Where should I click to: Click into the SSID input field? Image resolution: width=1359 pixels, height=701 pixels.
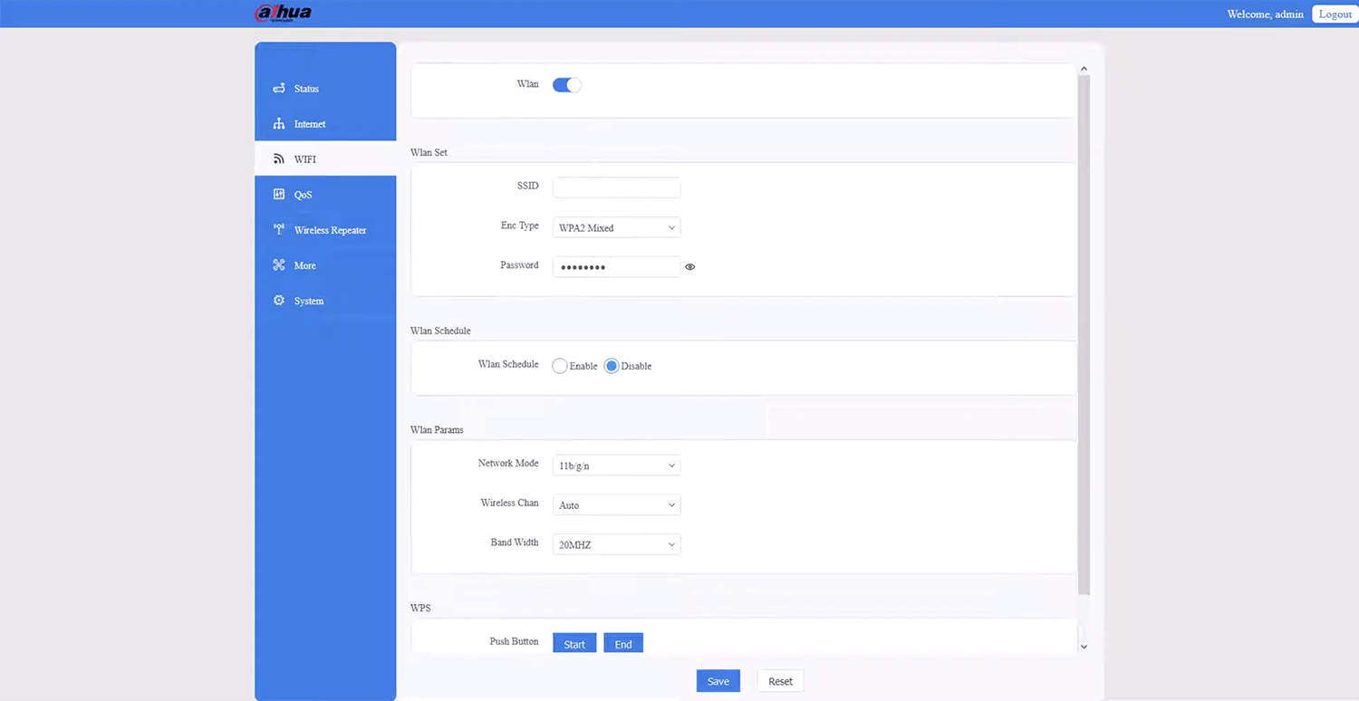coord(616,187)
